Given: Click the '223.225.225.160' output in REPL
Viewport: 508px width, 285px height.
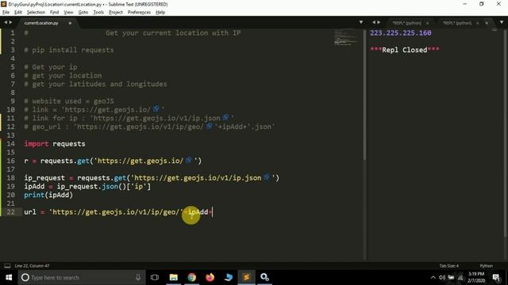Looking at the screenshot, I should click(400, 33).
